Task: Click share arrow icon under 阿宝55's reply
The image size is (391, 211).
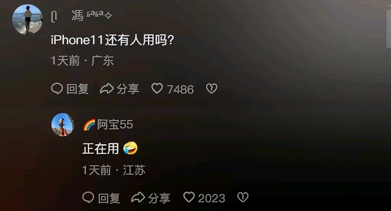Action: 138,197
